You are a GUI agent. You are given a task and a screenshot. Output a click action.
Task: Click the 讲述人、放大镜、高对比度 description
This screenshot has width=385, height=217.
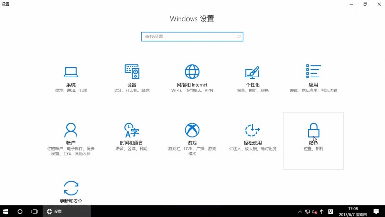253,149
